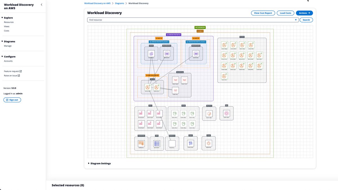Select the NetworkInterface node in private-a subnet
The image size is (338, 190).
click(166, 53)
